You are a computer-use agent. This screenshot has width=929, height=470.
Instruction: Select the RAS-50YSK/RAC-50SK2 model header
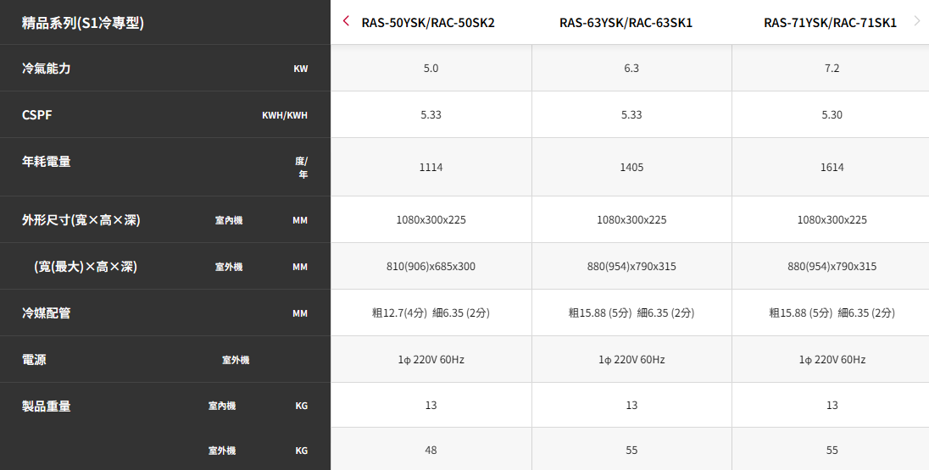click(428, 23)
